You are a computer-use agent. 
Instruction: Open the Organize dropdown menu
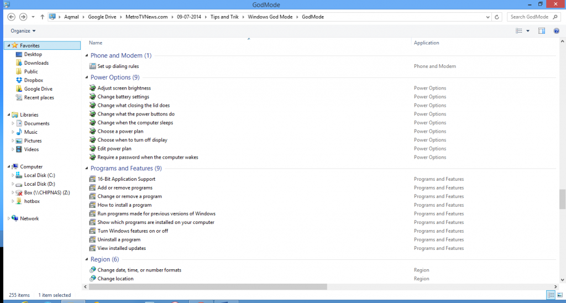(x=23, y=31)
